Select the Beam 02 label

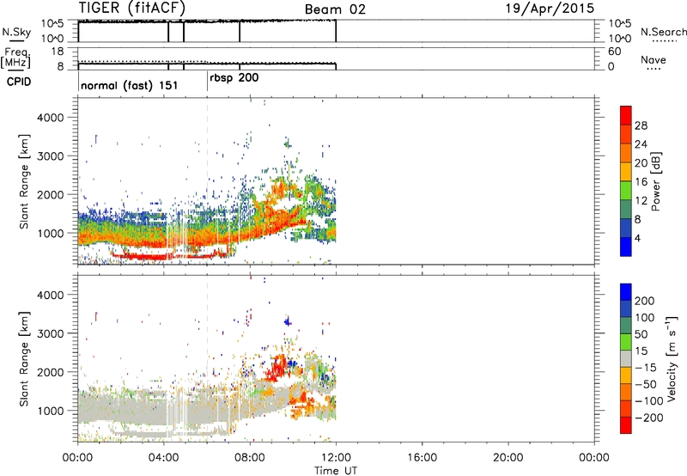[x=335, y=9]
